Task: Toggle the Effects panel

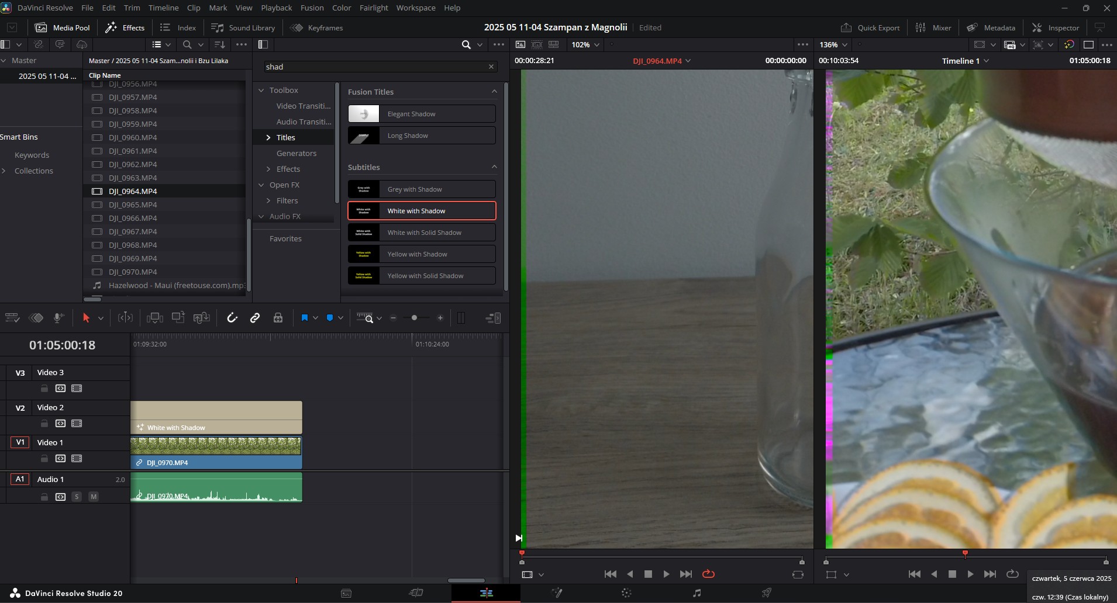Action: [125, 27]
